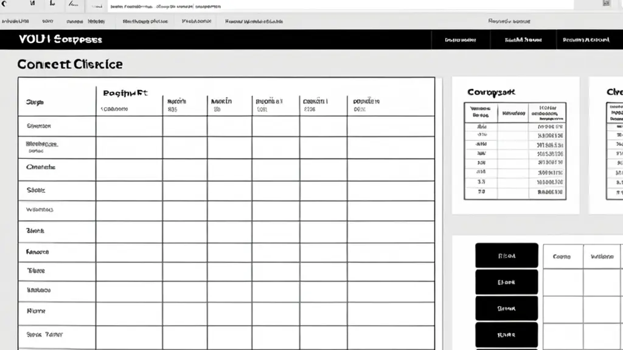Click the Coome column header in small bottom-right table
The width and height of the screenshot is (623, 350).
pos(562,256)
